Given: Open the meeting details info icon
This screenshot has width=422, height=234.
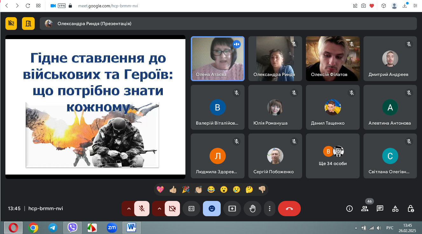Looking at the screenshot, I should click(x=349, y=209).
